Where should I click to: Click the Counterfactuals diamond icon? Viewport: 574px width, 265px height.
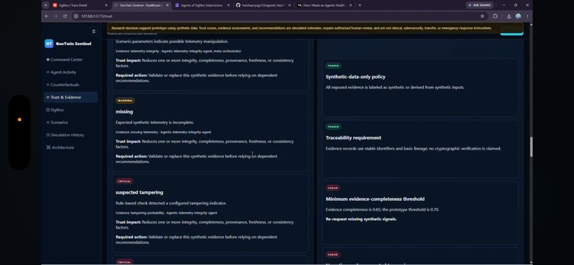(48, 85)
